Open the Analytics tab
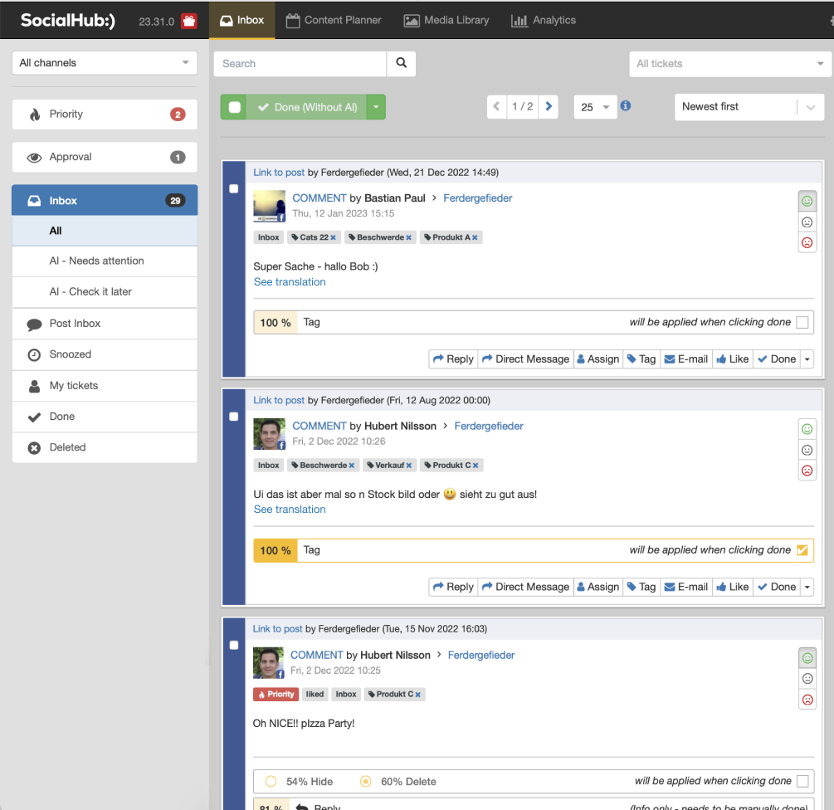834x810 pixels. (x=543, y=20)
